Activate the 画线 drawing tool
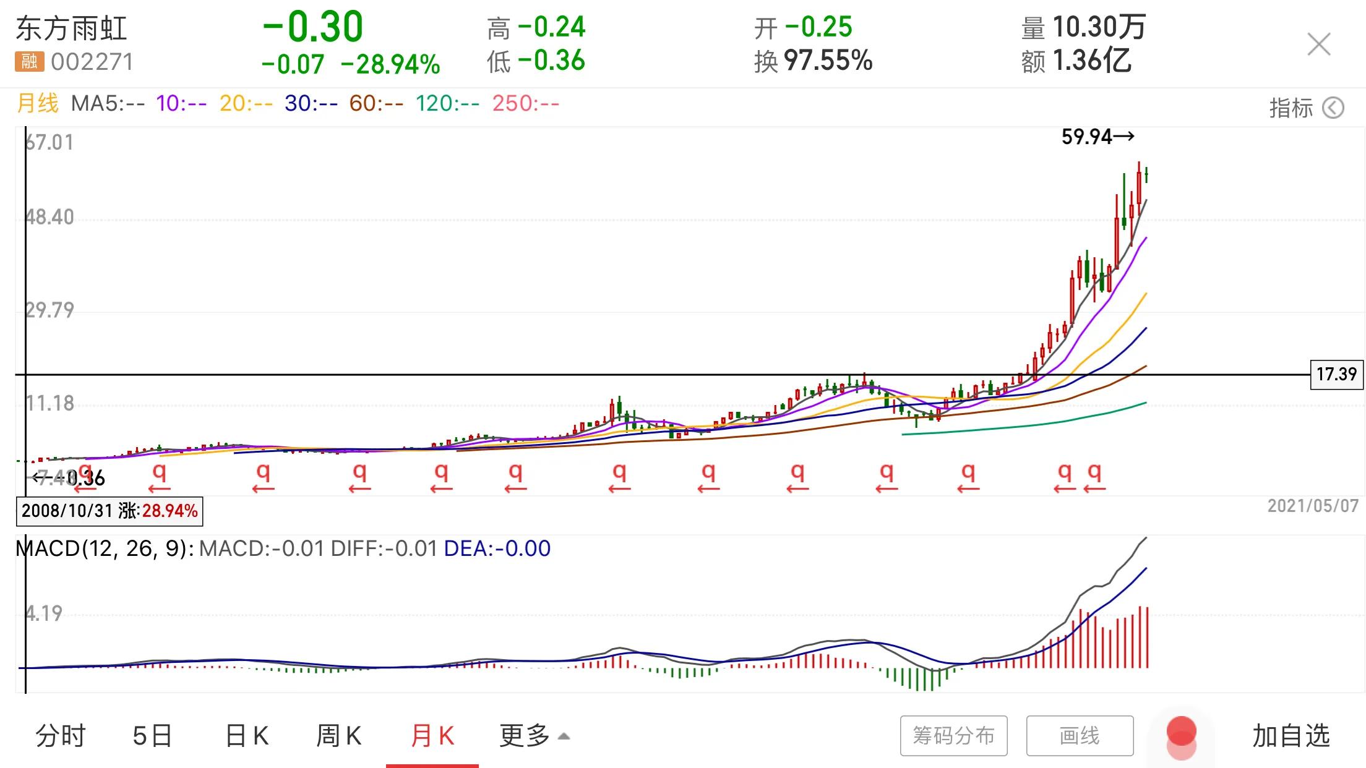Image resolution: width=1366 pixels, height=768 pixels. pyautogui.click(x=1080, y=736)
